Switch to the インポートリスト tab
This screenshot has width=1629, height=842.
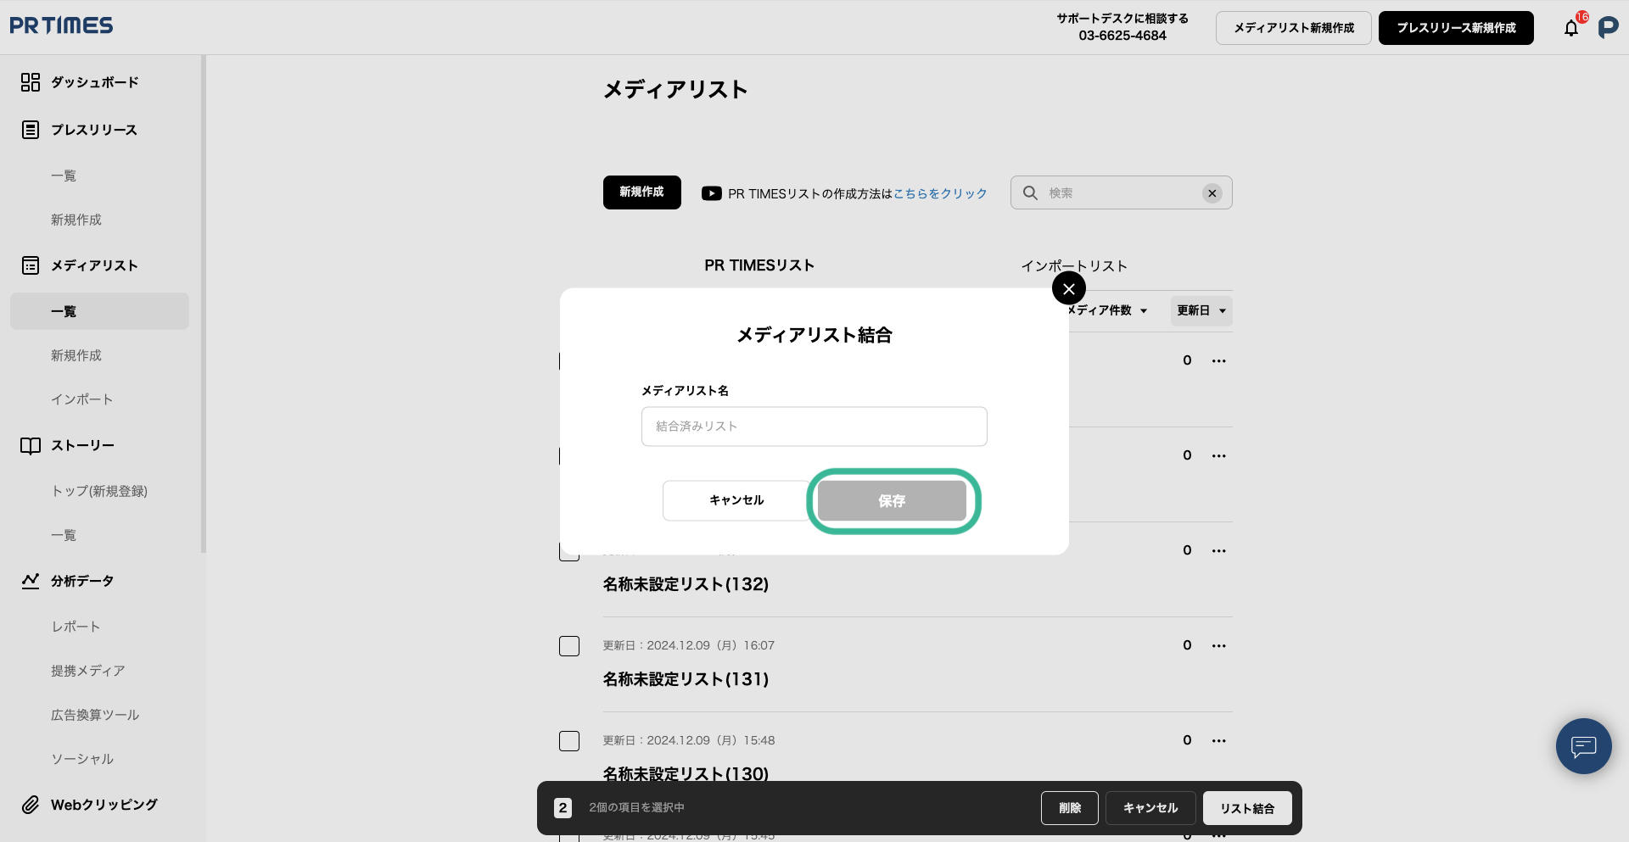tap(1074, 266)
